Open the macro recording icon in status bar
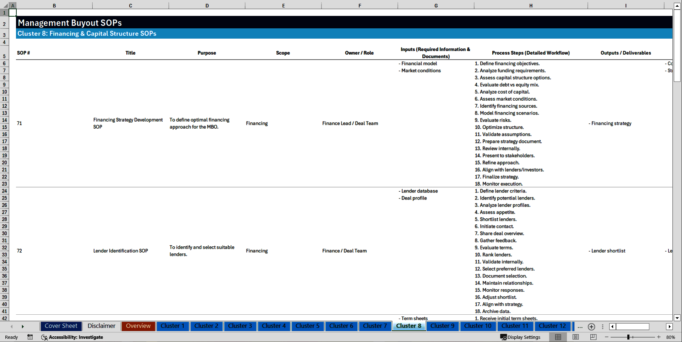This screenshot has width=682, height=342. pos(30,337)
